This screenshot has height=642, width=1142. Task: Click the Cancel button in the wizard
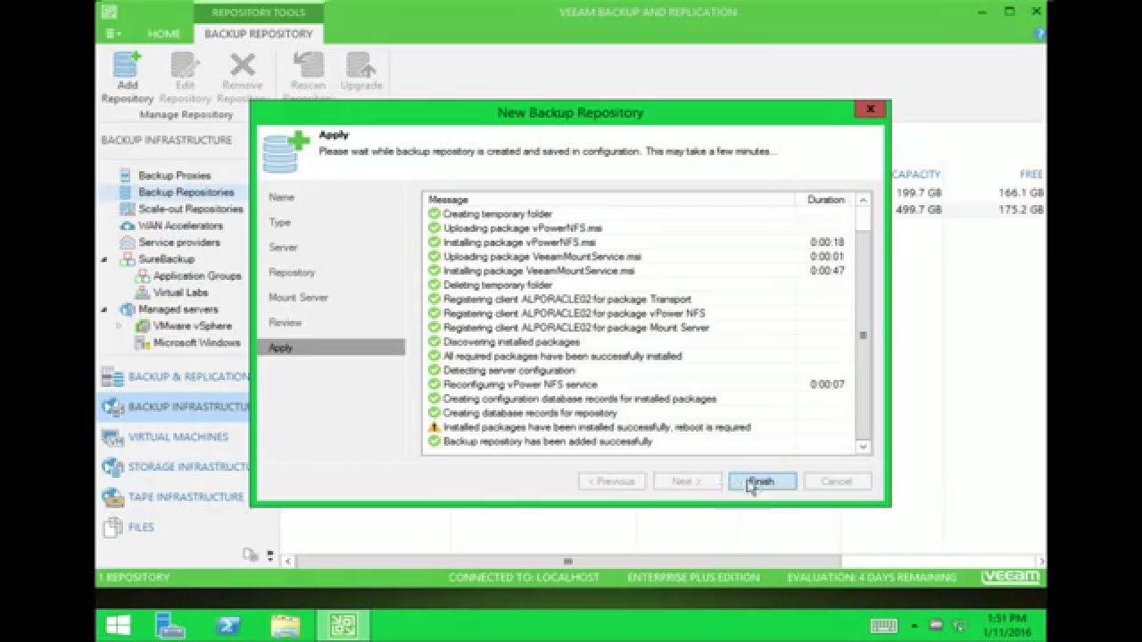pyautogui.click(x=837, y=481)
